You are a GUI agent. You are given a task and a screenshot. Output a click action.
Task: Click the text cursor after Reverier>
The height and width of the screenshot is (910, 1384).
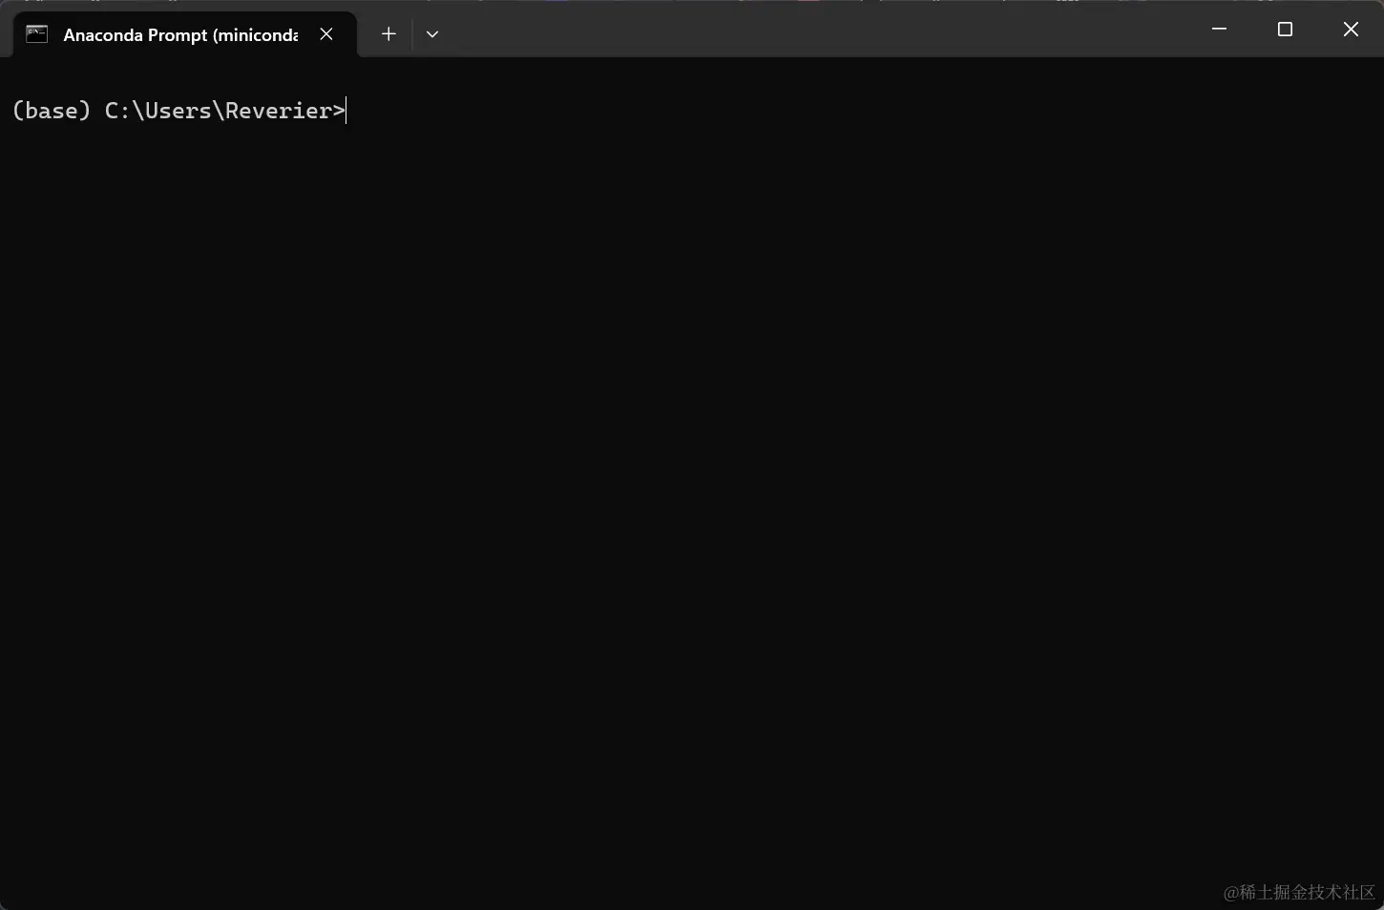[344, 111]
